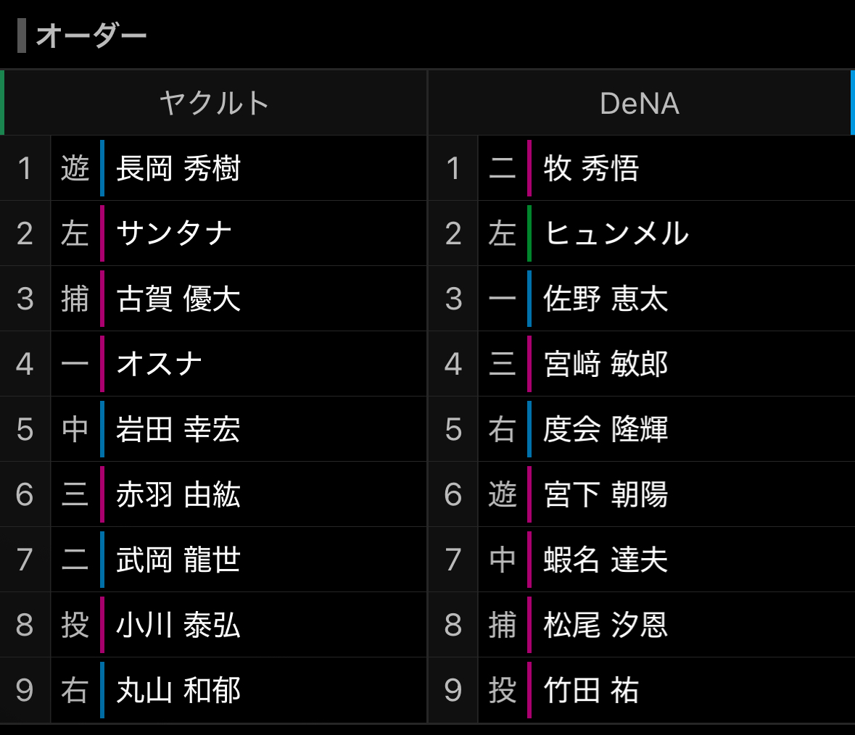Click 丸山 和郁 in ninth spot
Screen dimensions: 855x735
178,690
